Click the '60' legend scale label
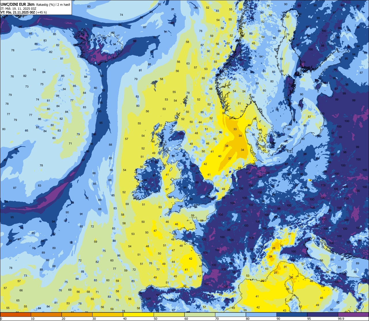 tap(186, 319)
